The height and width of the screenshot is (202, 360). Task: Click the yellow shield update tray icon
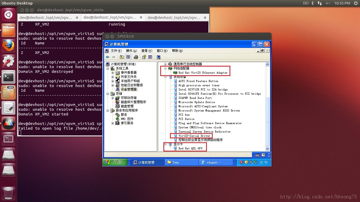point(246,162)
